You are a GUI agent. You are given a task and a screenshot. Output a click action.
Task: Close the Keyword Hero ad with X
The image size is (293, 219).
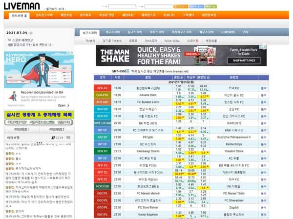[72, 53]
